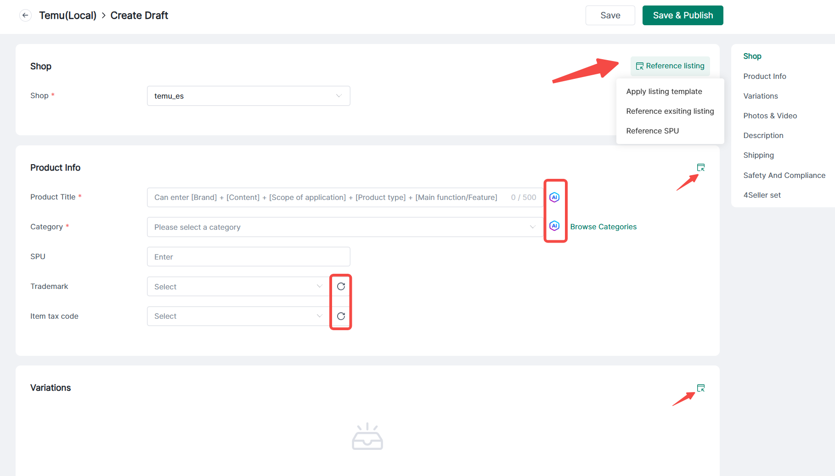The width and height of the screenshot is (835, 476).
Task: Jump to Photos & Video section
Action: 770,116
